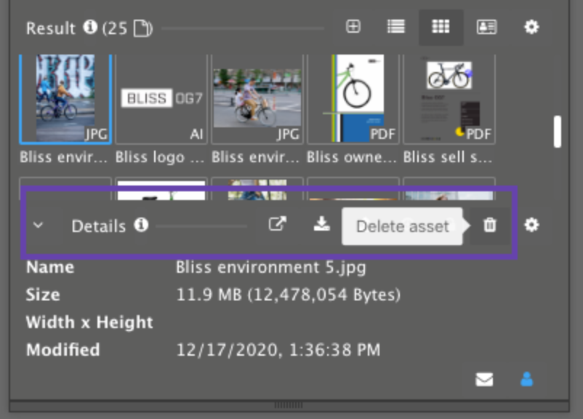Viewport: 583px width, 419px height.
Task: Select the first Bliss envir... JPG thumbnail
Action: [x=65, y=99]
